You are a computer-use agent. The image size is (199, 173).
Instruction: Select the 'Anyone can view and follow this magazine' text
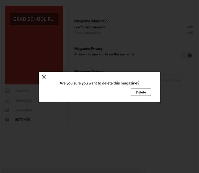pyautogui.click(x=104, y=54)
